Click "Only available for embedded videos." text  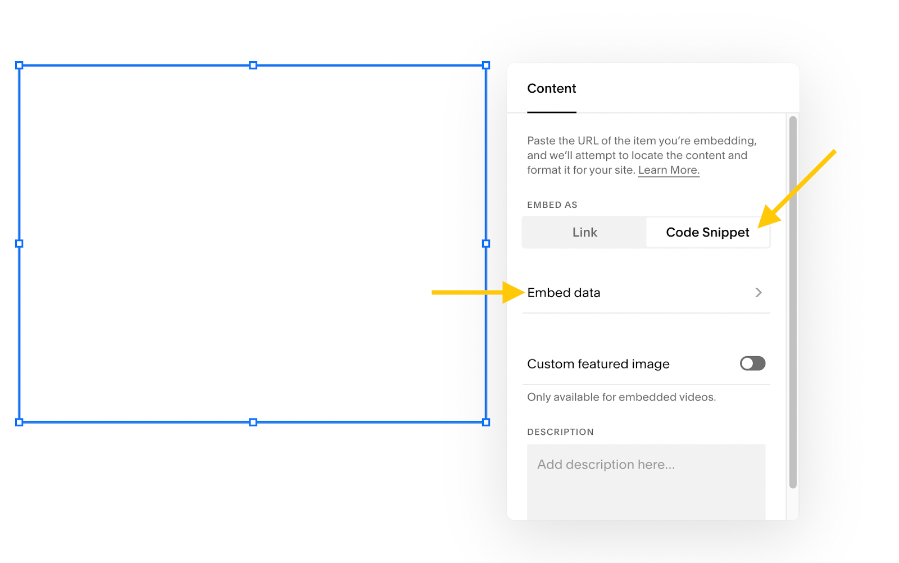pyautogui.click(x=621, y=397)
